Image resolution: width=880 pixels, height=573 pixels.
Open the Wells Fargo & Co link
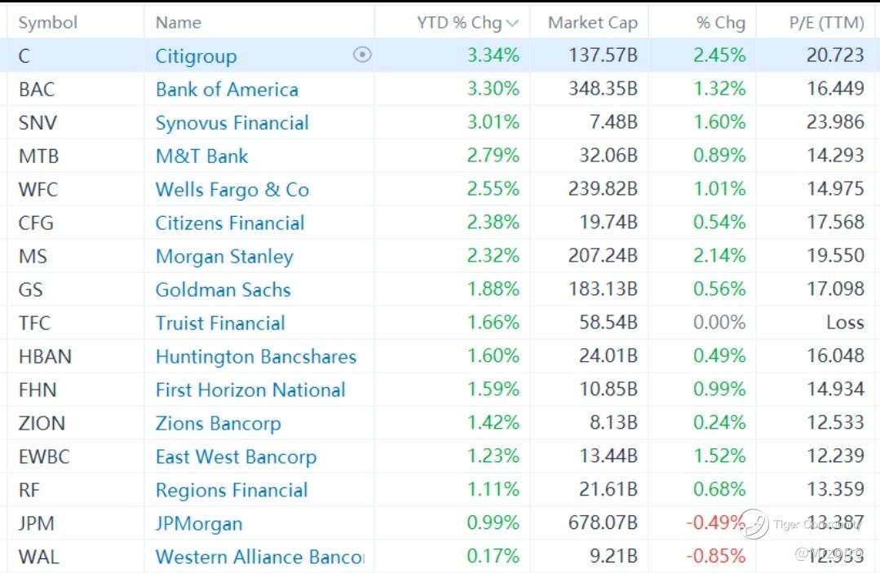(x=232, y=189)
